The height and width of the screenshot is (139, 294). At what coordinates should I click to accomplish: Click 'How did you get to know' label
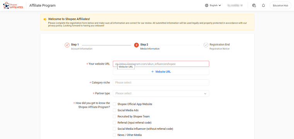92,105
